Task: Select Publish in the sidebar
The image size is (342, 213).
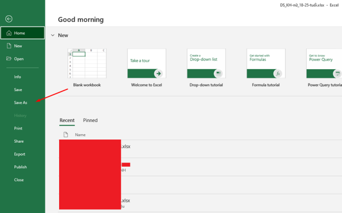Action: coord(20,167)
